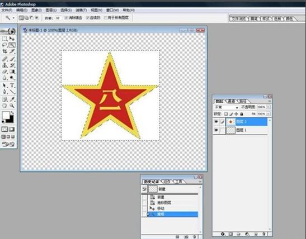Open the blend mode dropdown in Layers panel

tap(227, 107)
